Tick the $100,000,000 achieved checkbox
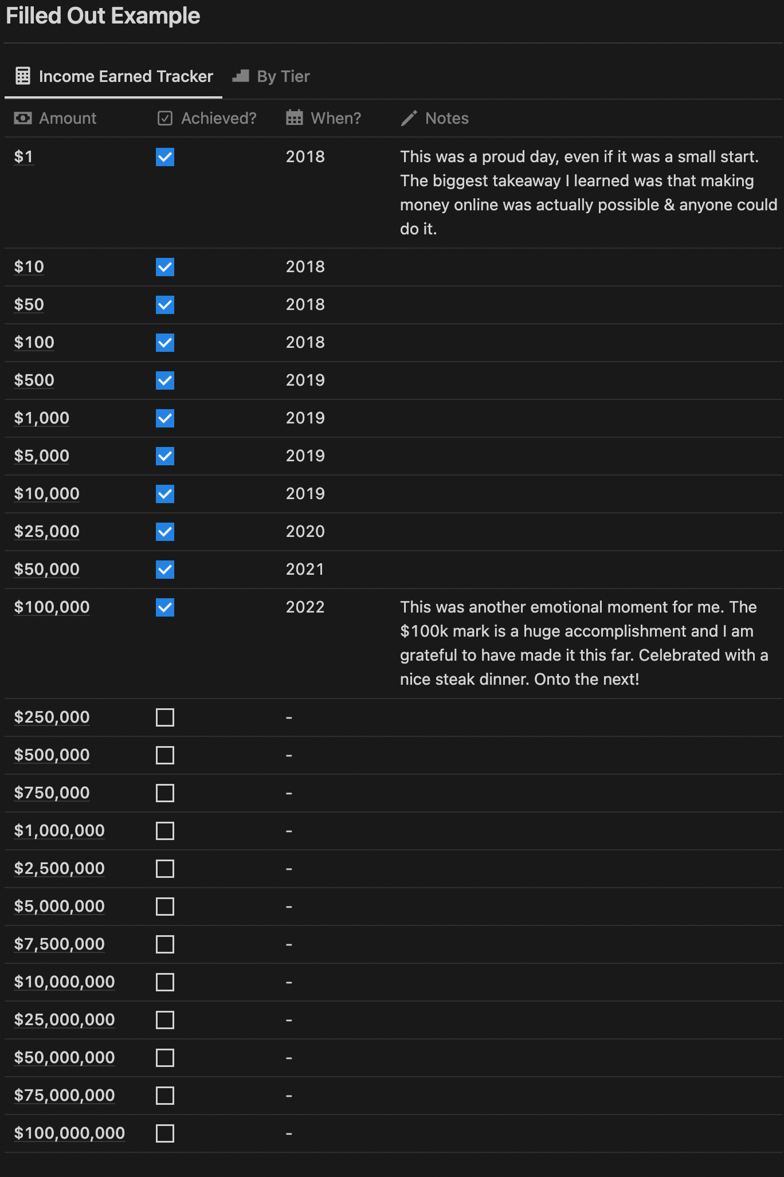 coord(165,1133)
